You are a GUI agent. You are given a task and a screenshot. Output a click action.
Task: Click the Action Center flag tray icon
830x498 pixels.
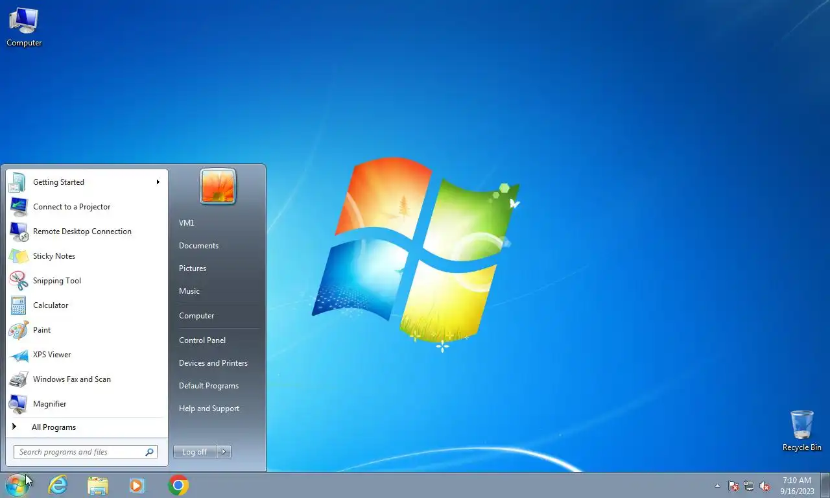pos(733,486)
